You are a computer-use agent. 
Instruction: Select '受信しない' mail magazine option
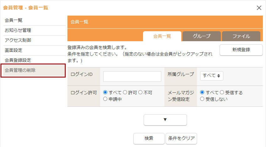(202, 99)
